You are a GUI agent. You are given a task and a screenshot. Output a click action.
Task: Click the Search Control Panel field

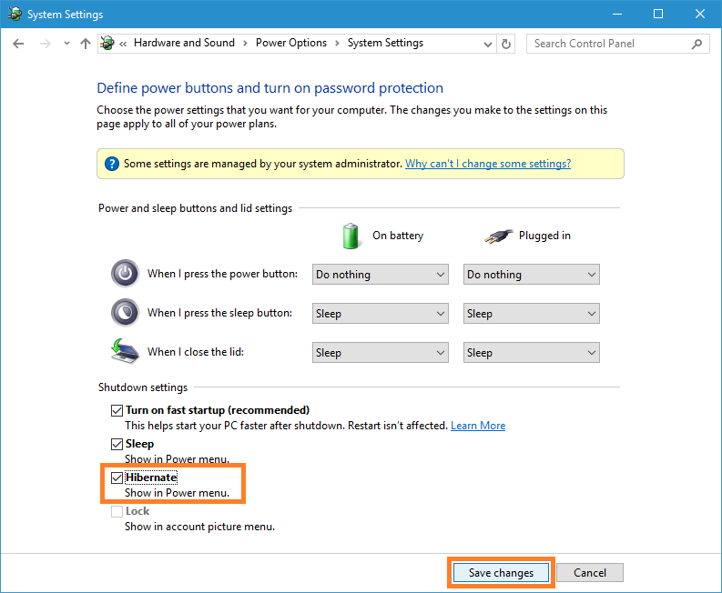[x=617, y=44]
